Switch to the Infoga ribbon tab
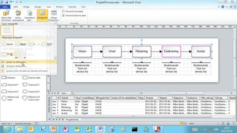This screenshot has height=133, width=237. (x=26, y=7)
